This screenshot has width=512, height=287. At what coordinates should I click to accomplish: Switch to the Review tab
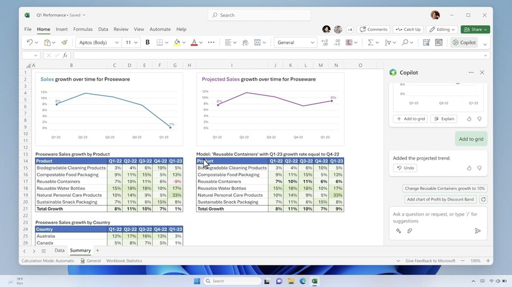tap(121, 29)
